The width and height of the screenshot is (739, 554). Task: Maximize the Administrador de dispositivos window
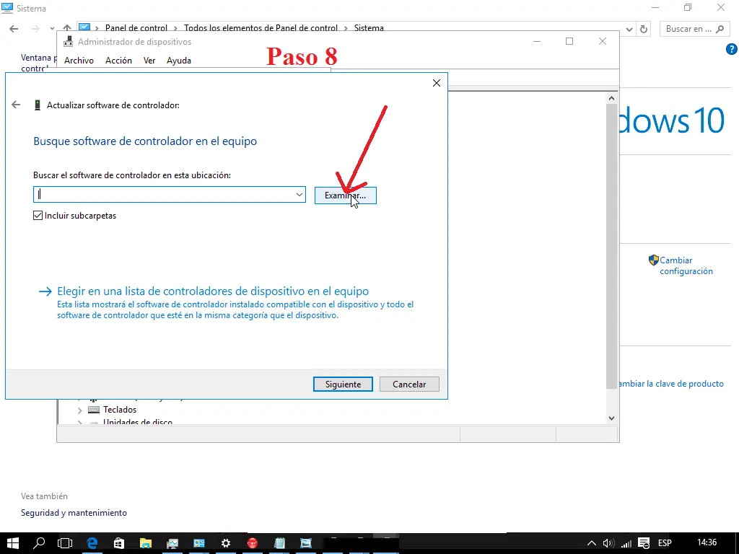tap(569, 41)
